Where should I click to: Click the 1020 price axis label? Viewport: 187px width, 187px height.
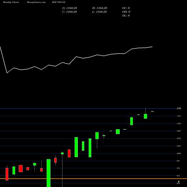click(179, 153)
